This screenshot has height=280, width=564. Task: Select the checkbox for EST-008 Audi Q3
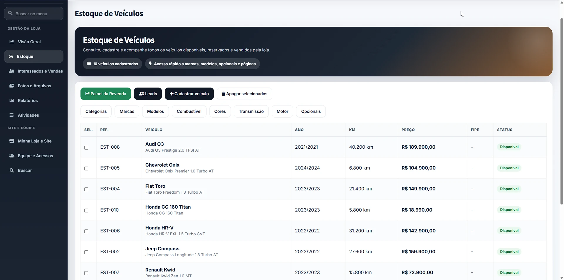(x=86, y=147)
